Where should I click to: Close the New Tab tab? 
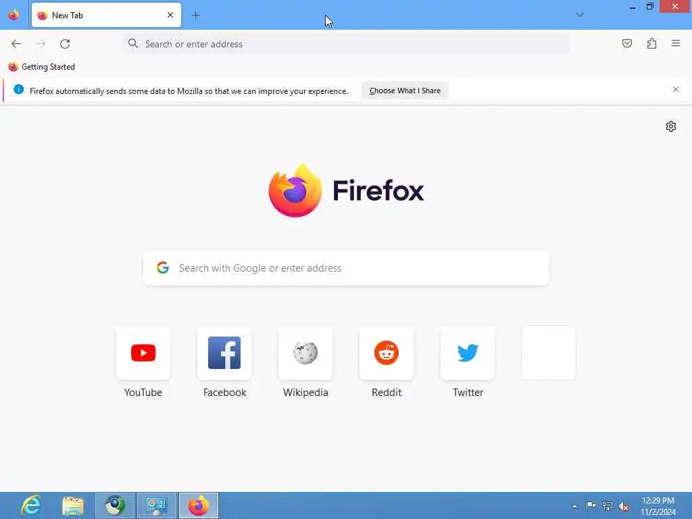pyautogui.click(x=170, y=15)
